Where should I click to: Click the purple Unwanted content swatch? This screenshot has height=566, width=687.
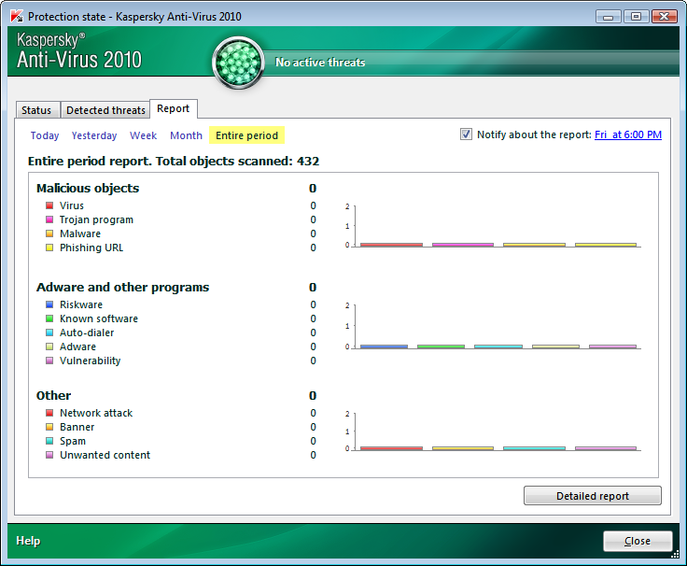coord(49,455)
